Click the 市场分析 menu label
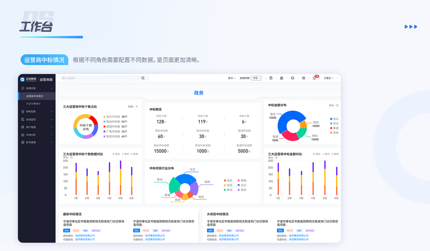 pyautogui.click(x=31, y=135)
